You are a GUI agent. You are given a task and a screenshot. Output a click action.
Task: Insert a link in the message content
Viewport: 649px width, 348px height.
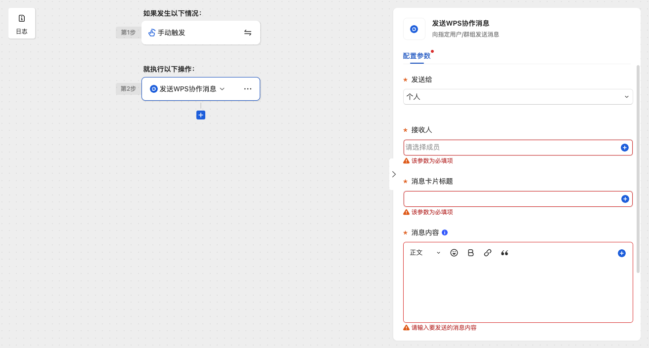488,253
